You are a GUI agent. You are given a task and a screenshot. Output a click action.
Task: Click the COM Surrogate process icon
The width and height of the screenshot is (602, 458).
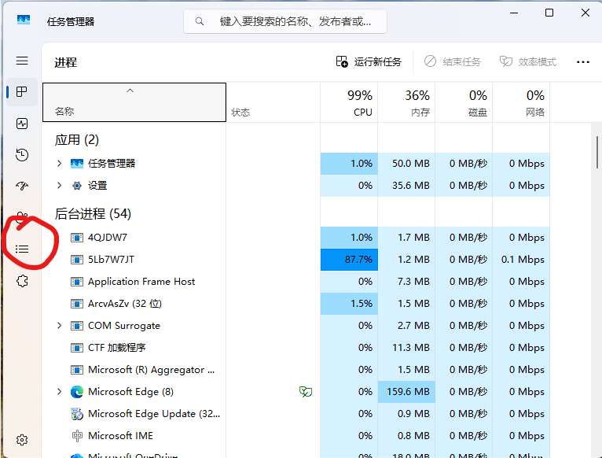[x=77, y=326]
